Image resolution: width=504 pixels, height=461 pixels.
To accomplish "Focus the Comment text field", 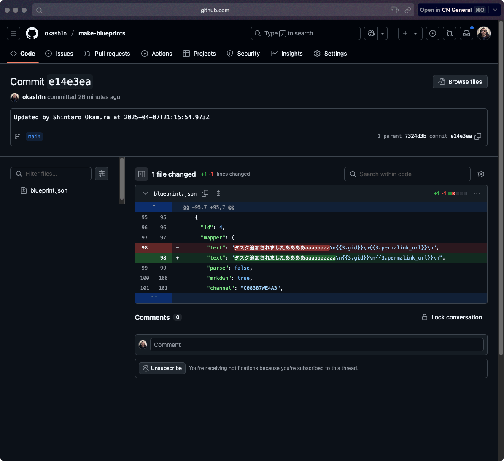I will pos(316,345).
